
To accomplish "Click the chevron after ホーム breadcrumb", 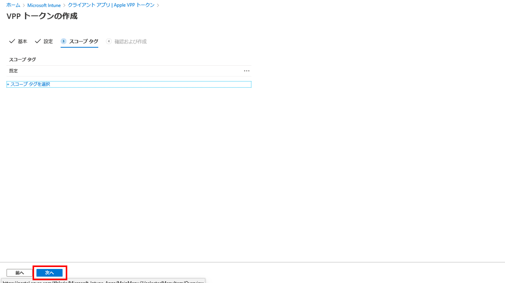I will (24, 6).
